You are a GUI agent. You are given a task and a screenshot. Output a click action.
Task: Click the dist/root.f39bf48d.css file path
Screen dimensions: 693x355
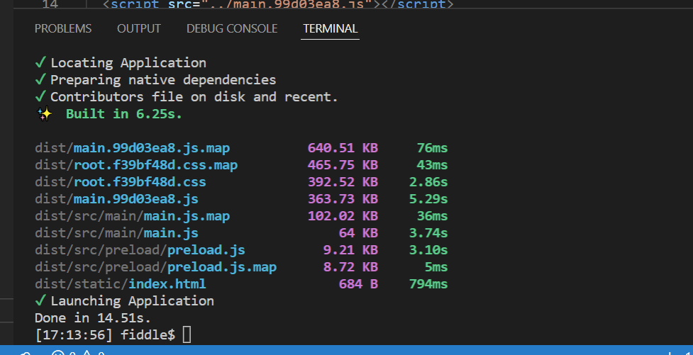(x=120, y=182)
